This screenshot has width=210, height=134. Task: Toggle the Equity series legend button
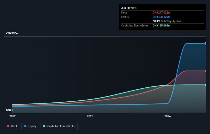(x=30, y=126)
